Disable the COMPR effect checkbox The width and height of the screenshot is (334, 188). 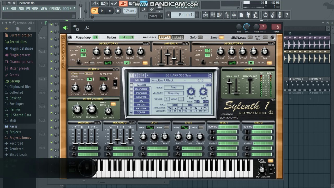[x=131, y=113]
